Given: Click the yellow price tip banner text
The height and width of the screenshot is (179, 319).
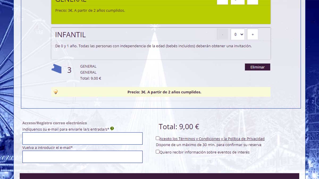Looking at the screenshot, I should tap(164, 92).
